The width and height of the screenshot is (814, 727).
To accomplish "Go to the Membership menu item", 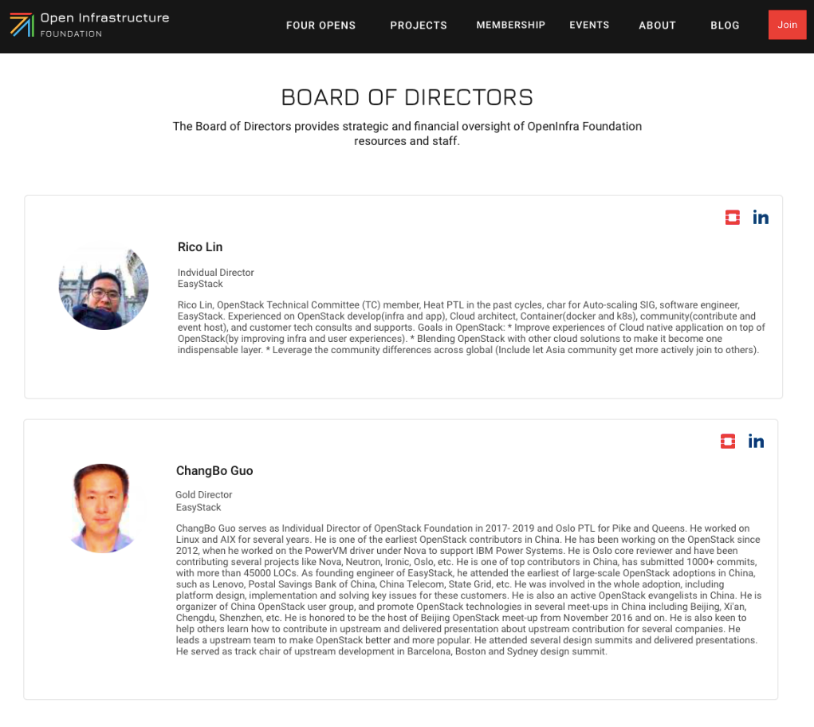I will [510, 26].
